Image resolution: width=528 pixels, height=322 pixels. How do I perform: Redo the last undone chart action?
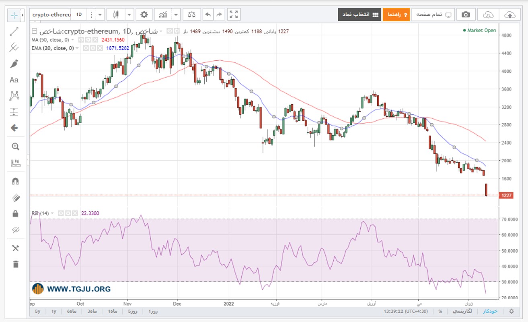219,15
